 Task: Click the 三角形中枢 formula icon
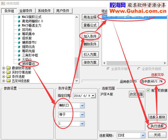click(x=19, y=55)
